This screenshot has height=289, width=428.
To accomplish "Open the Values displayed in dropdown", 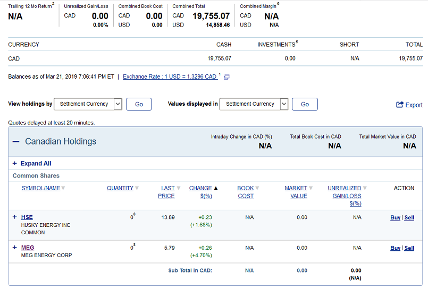I will (x=254, y=104).
